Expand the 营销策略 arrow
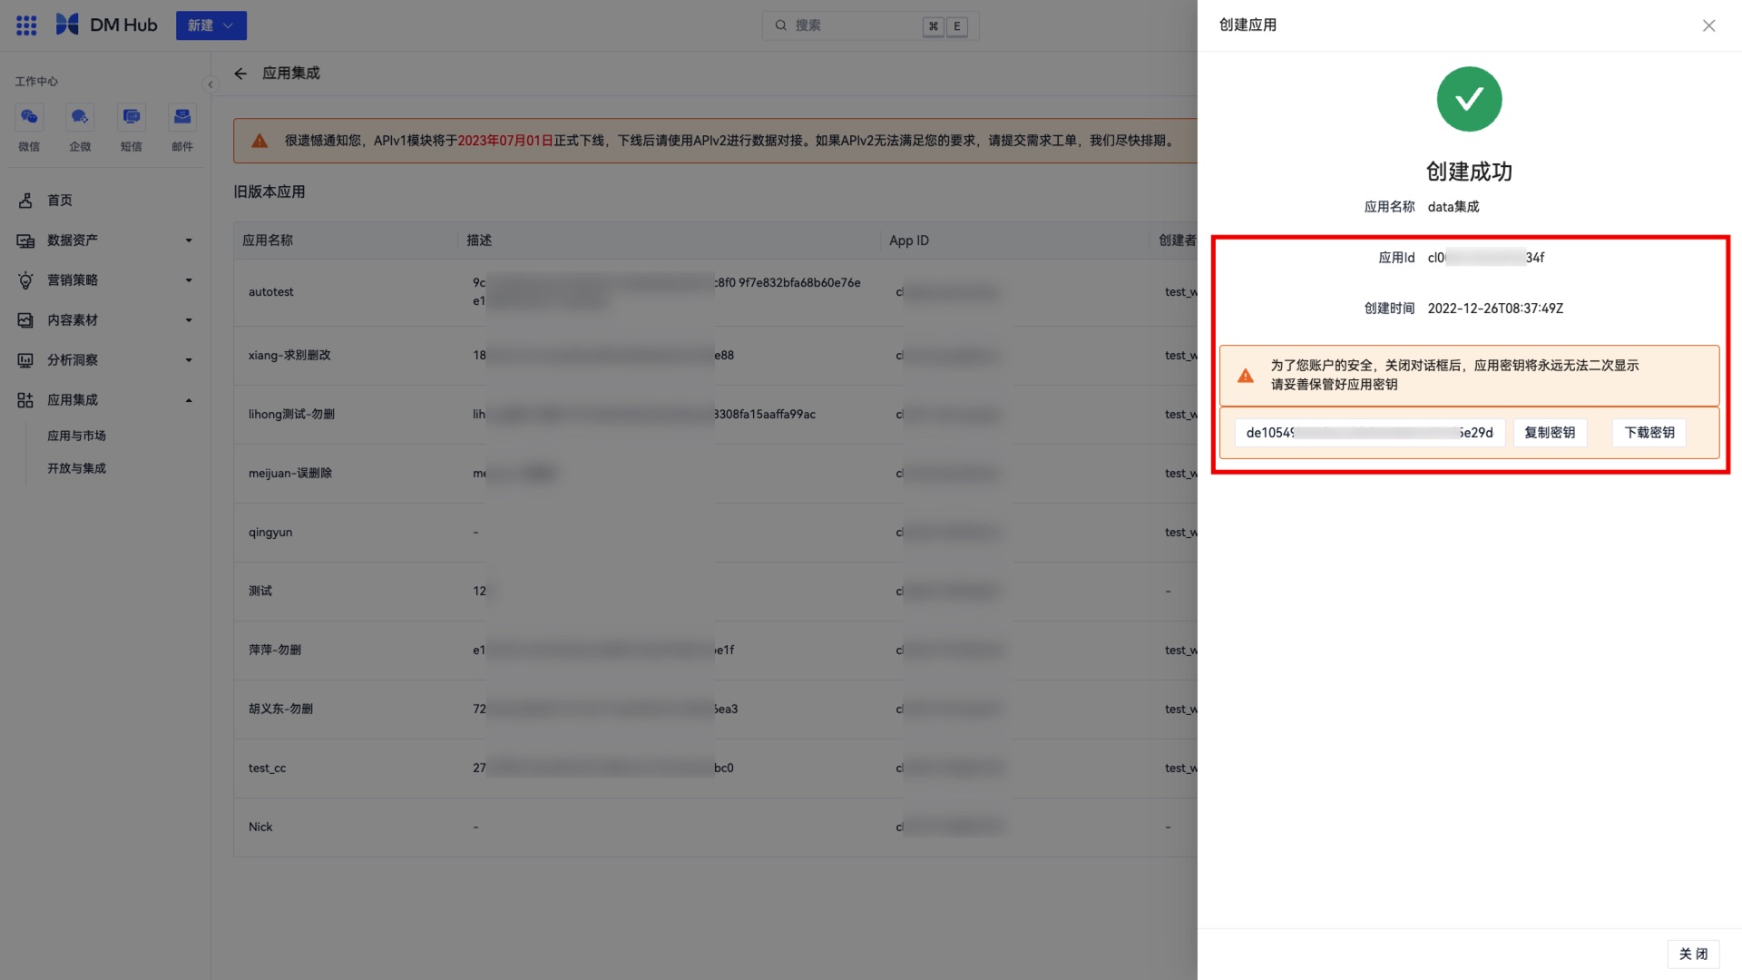This screenshot has height=980, width=1742. point(189,280)
